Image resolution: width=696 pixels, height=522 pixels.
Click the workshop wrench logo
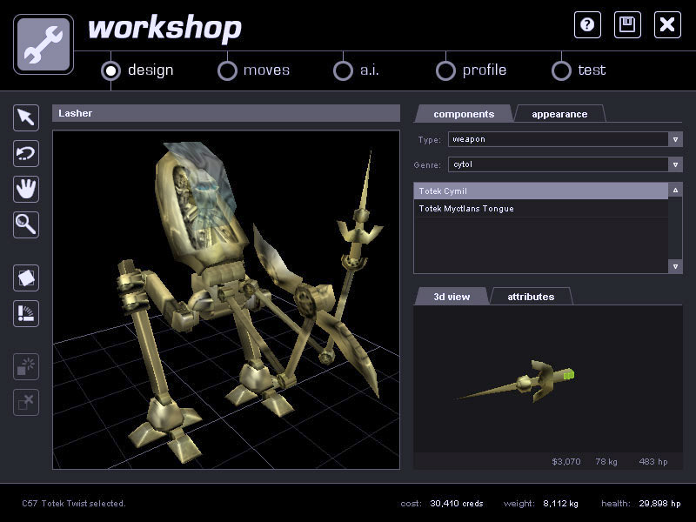43,44
